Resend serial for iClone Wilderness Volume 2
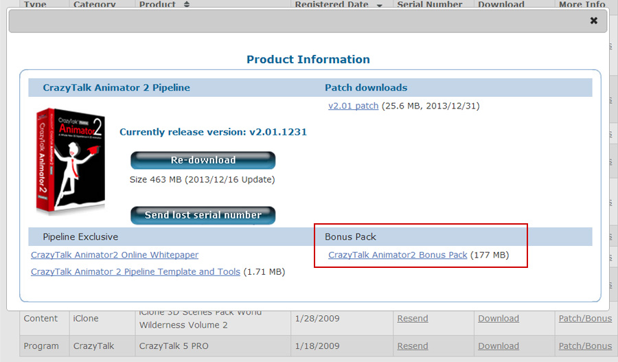The width and height of the screenshot is (618, 362). [413, 318]
